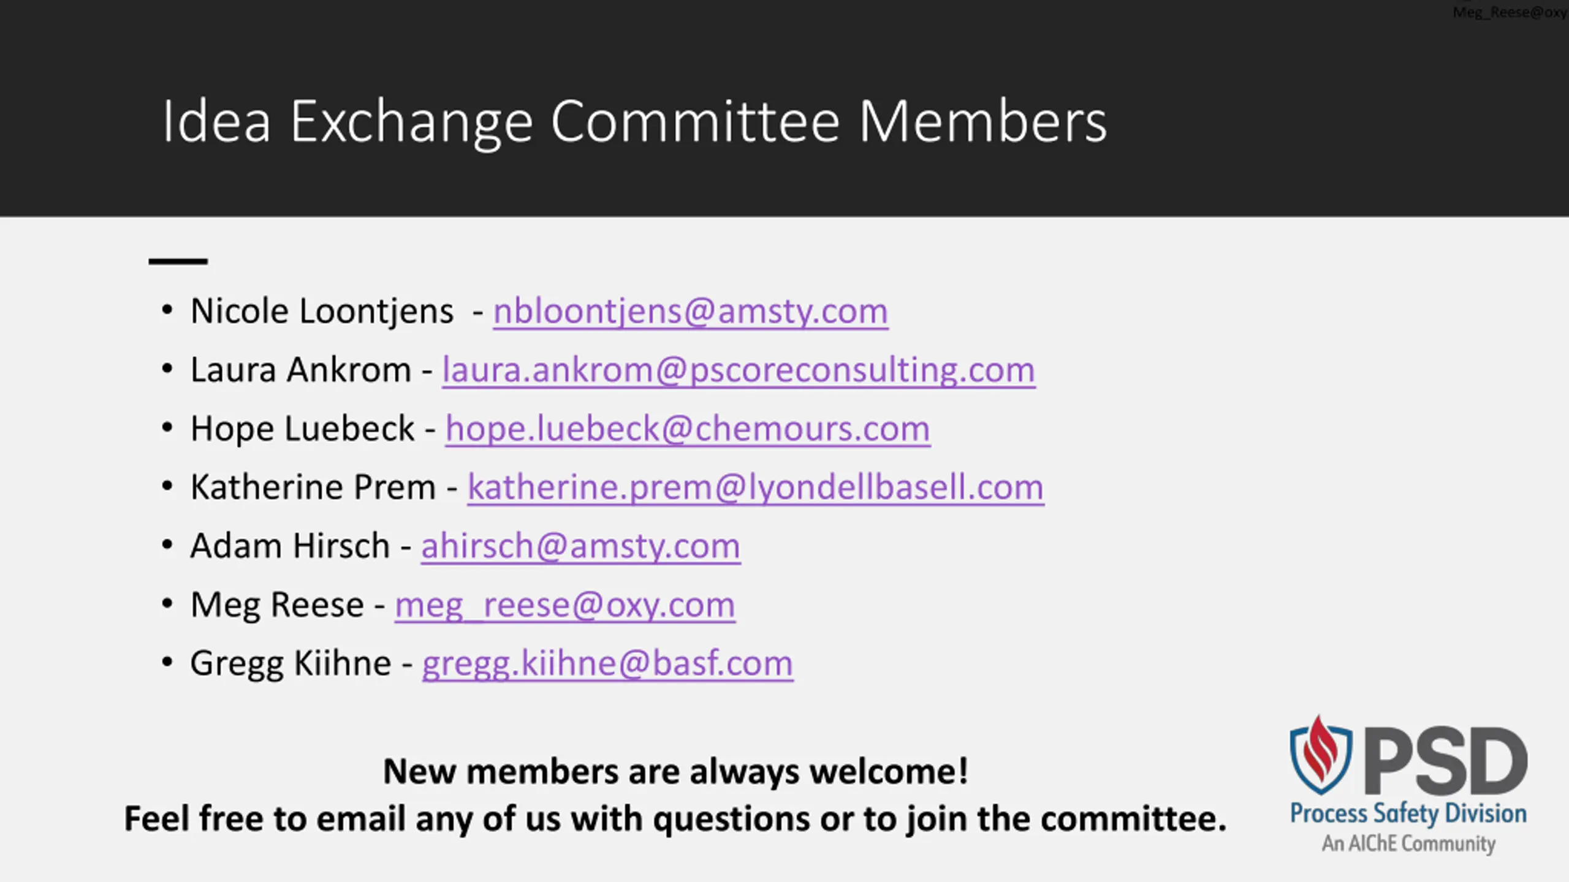
Task: Select the Adam Hirsch name text
Action: click(x=290, y=546)
